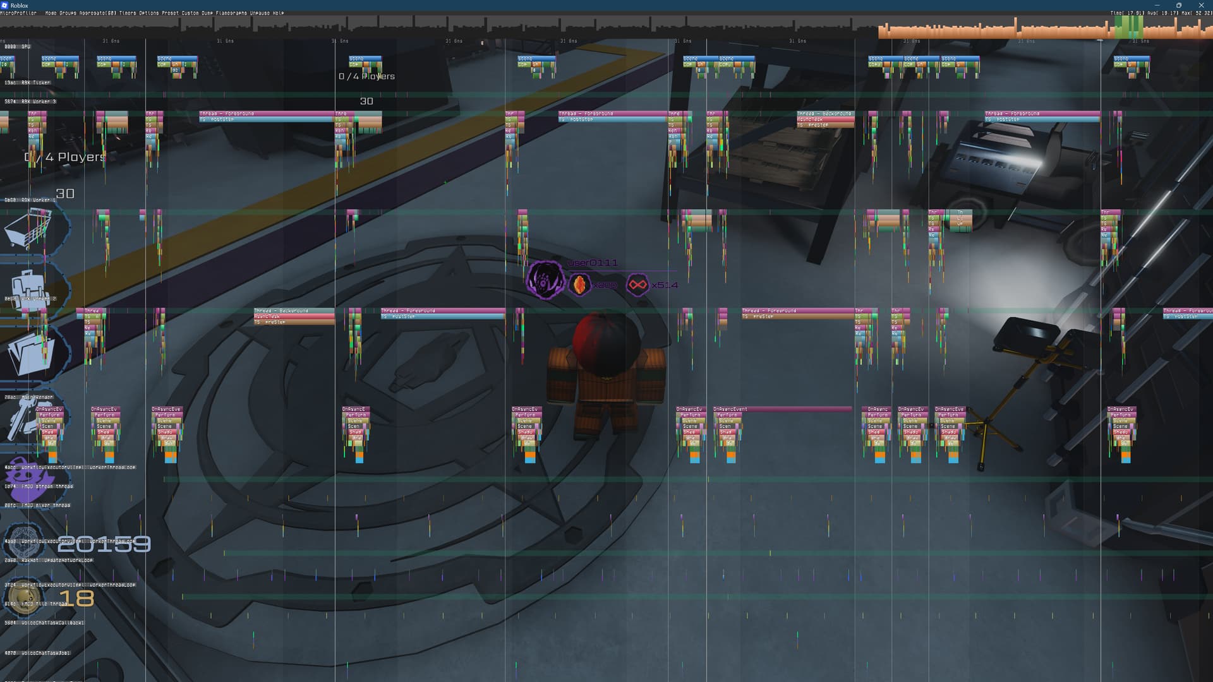Click the gold skull coin icon
Viewport: 1213px width, 682px height.
25,597
